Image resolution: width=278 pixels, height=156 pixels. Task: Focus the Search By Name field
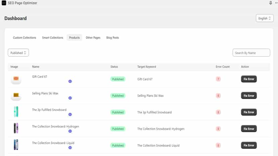pyautogui.click(x=251, y=53)
